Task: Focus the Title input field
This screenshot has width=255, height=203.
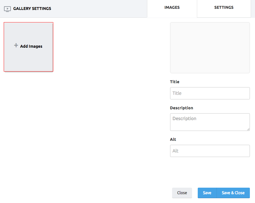Action: tap(210, 93)
